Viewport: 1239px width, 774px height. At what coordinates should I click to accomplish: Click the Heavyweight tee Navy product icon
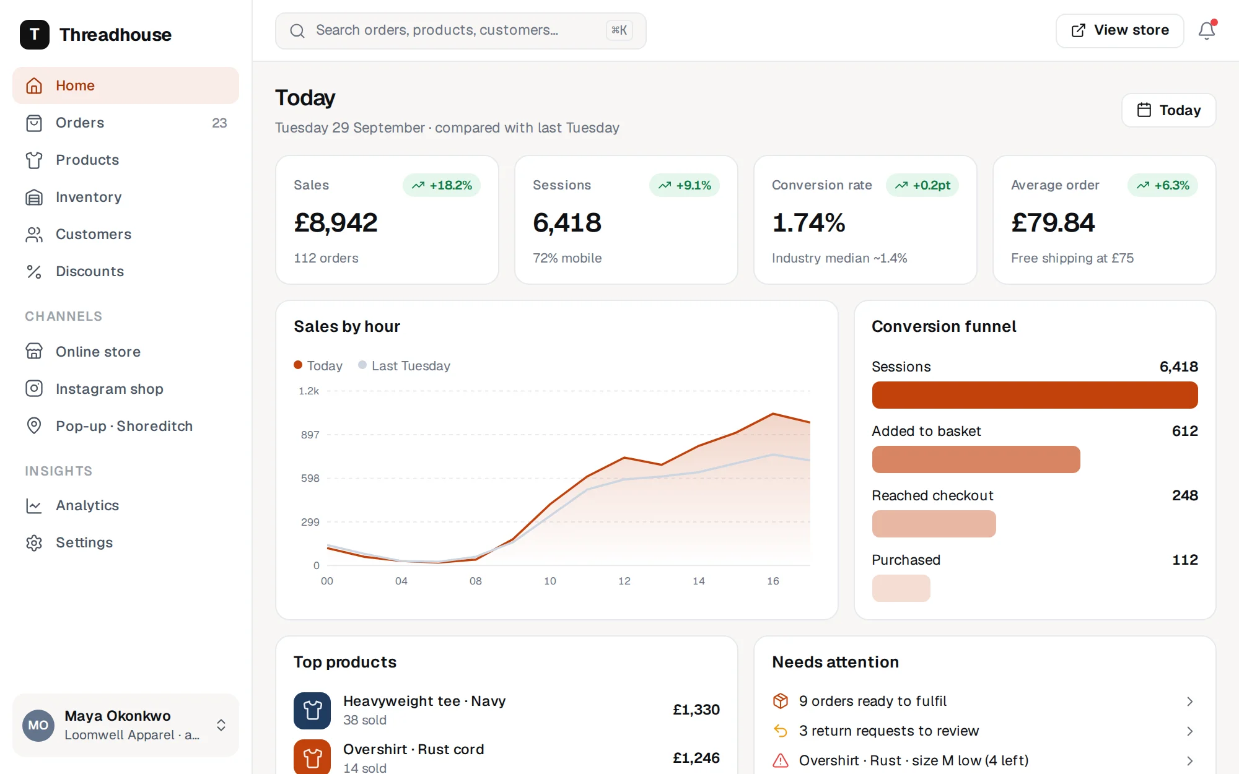point(312,710)
